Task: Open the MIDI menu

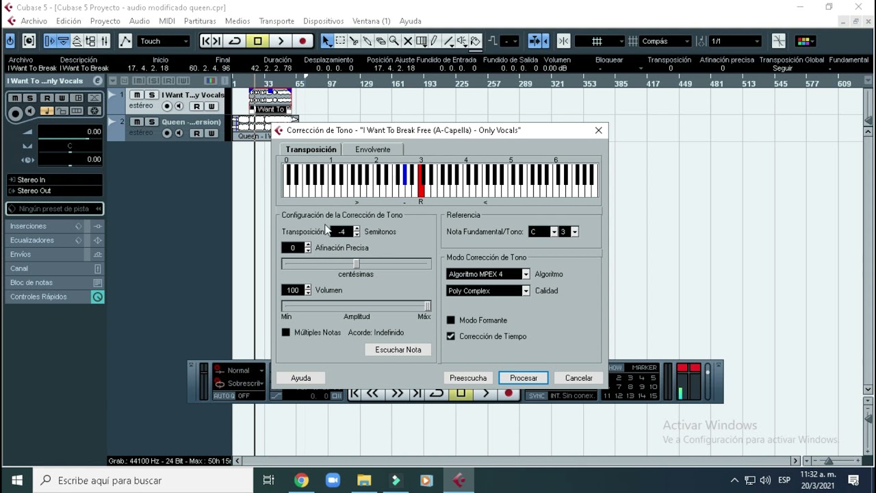Action: click(x=167, y=21)
